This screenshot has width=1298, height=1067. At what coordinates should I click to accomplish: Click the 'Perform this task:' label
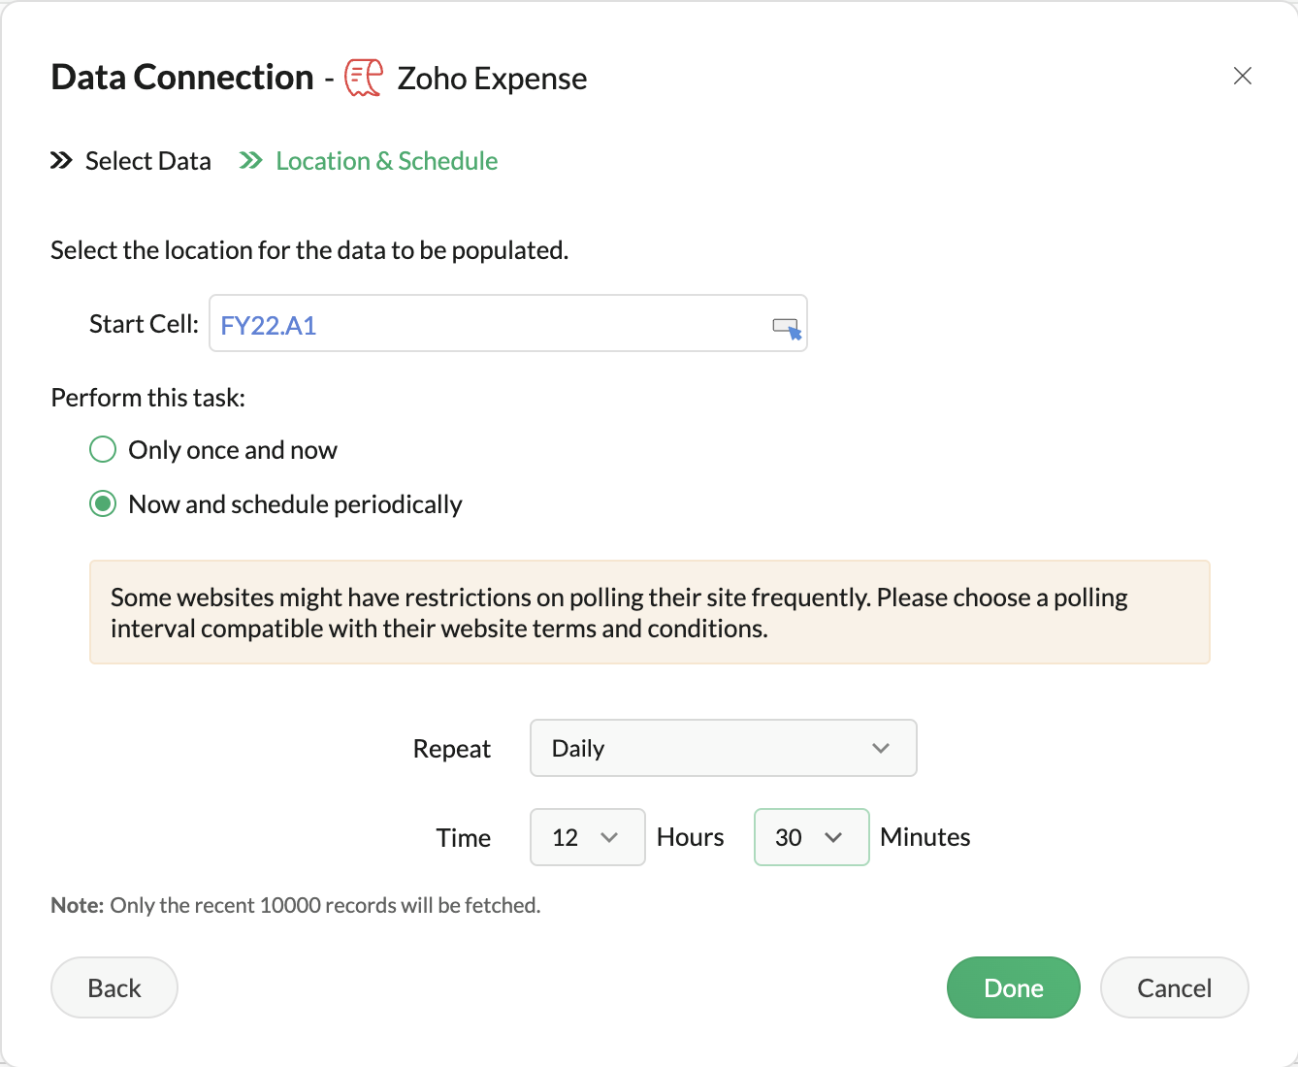click(148, 398)
